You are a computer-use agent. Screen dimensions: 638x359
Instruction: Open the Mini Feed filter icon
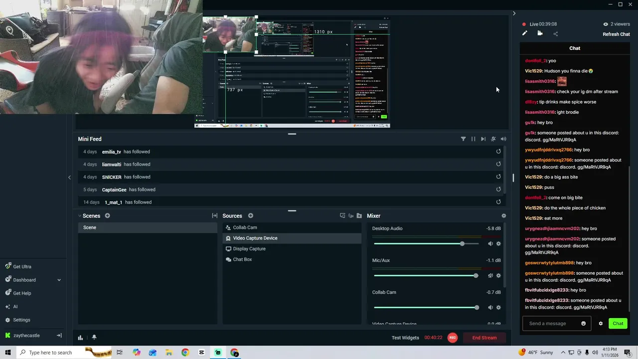(463, 139)
